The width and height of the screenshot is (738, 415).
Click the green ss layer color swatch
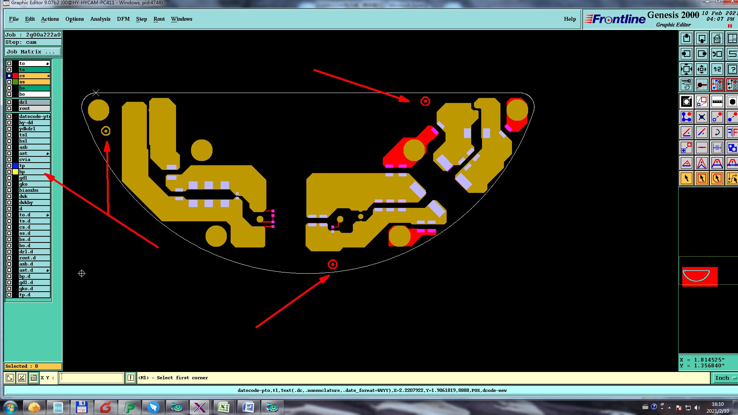pyautogui.click(x=15, y=82)
